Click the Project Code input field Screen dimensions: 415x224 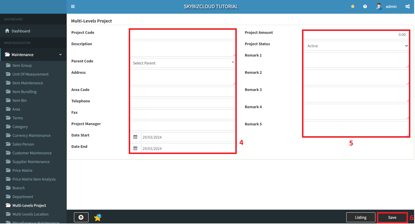click(183, 35)
